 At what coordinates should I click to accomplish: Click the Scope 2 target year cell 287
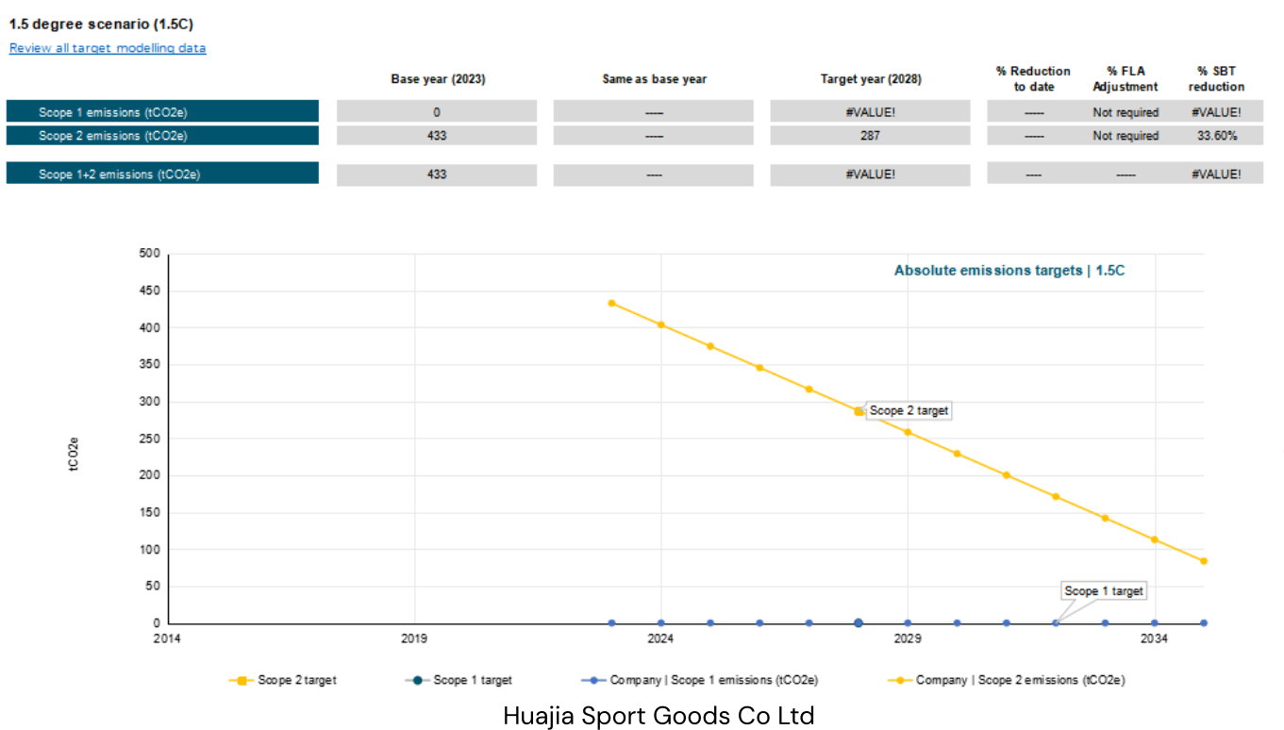870,136
